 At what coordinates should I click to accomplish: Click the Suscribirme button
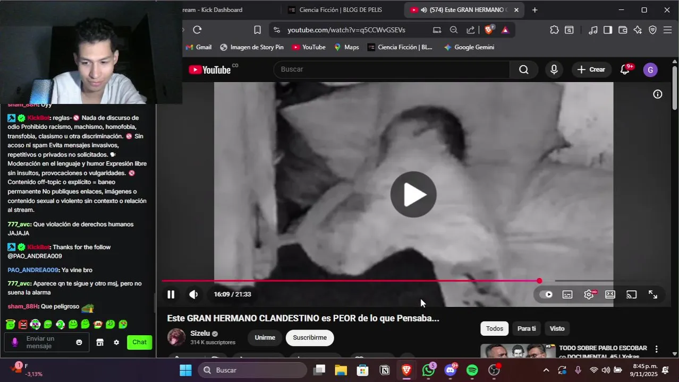[310, 338]
